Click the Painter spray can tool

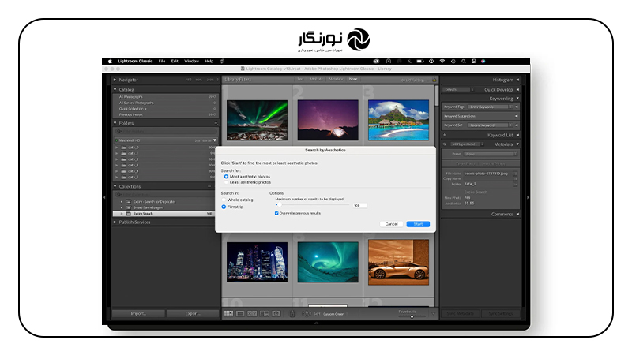point(292,313)
